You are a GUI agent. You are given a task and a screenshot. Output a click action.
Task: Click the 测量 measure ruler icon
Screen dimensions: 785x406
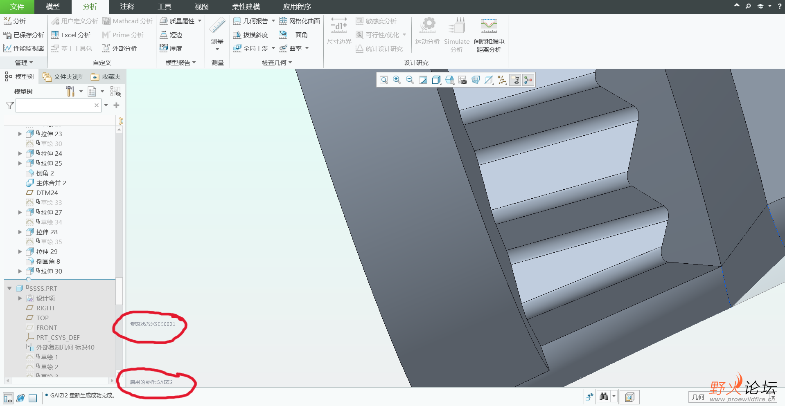coord(217,26)
